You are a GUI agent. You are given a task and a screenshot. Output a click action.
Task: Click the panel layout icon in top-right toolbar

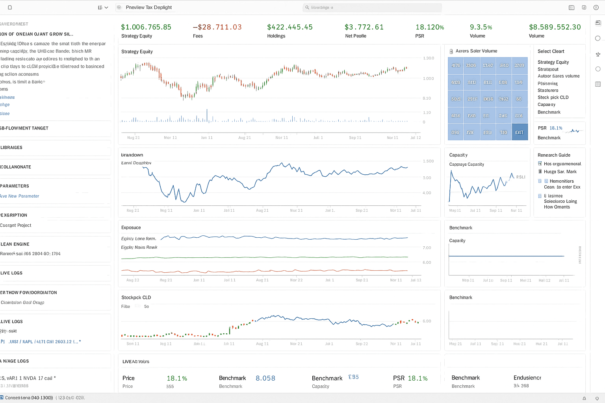click(572, 7)
